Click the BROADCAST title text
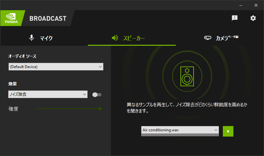Screen dimensions: 264x156 coord(48,18)
